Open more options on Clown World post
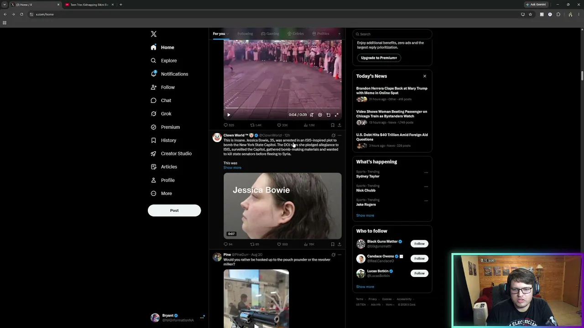 click(x=339, y=135)
